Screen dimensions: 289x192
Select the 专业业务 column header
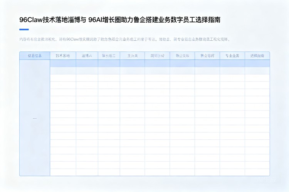232,56
